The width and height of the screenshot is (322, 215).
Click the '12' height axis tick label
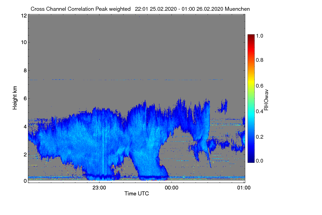[x=23, y=16]
